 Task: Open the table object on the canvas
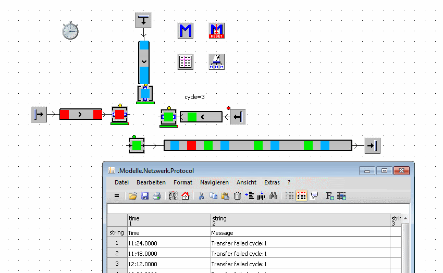coord(186,62)
